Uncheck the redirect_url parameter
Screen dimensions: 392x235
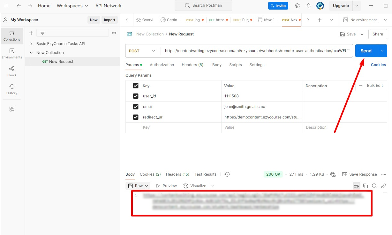tap(136, 117)
